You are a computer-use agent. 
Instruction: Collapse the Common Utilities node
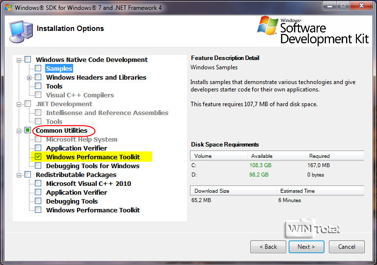coord(19,131)
